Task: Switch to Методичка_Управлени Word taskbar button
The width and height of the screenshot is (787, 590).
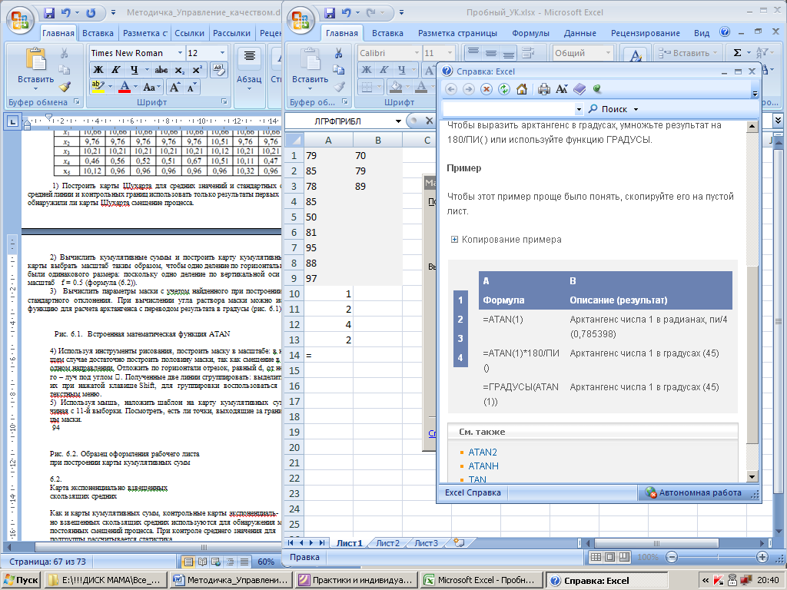Action: [231, 580]
